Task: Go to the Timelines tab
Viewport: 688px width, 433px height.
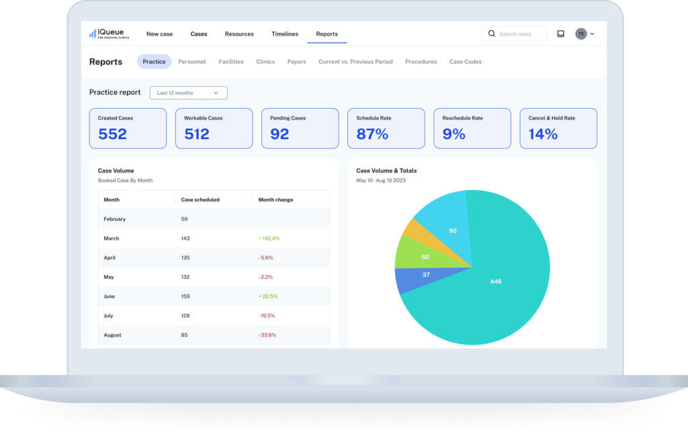Action: click(x=285, y=34)
